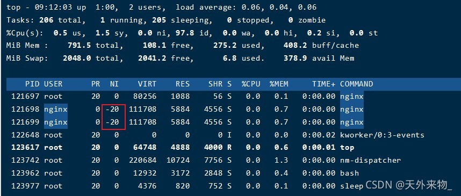Click -20 nice value of PID 121698
Screen dimensions: 461x196
(x=112, y=110)
